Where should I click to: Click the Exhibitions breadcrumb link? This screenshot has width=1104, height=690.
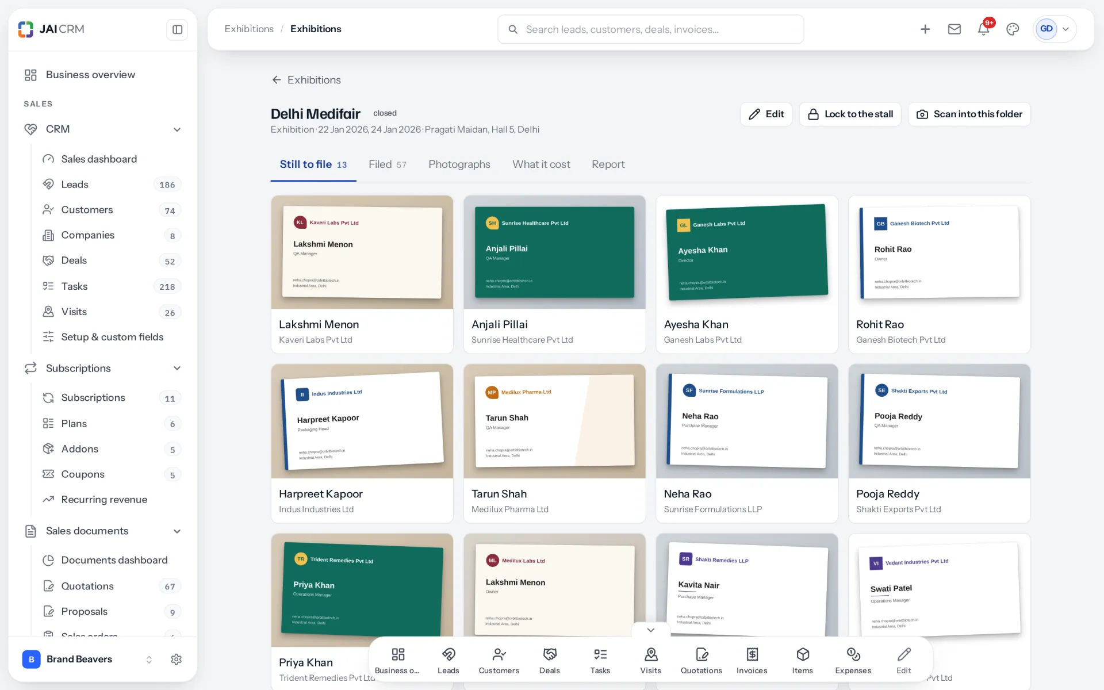(x=249, y=29)
